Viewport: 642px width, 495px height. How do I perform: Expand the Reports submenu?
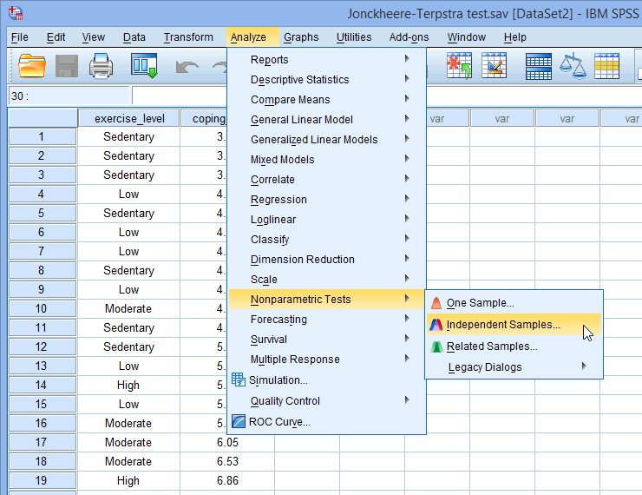(x=327, y=59)
